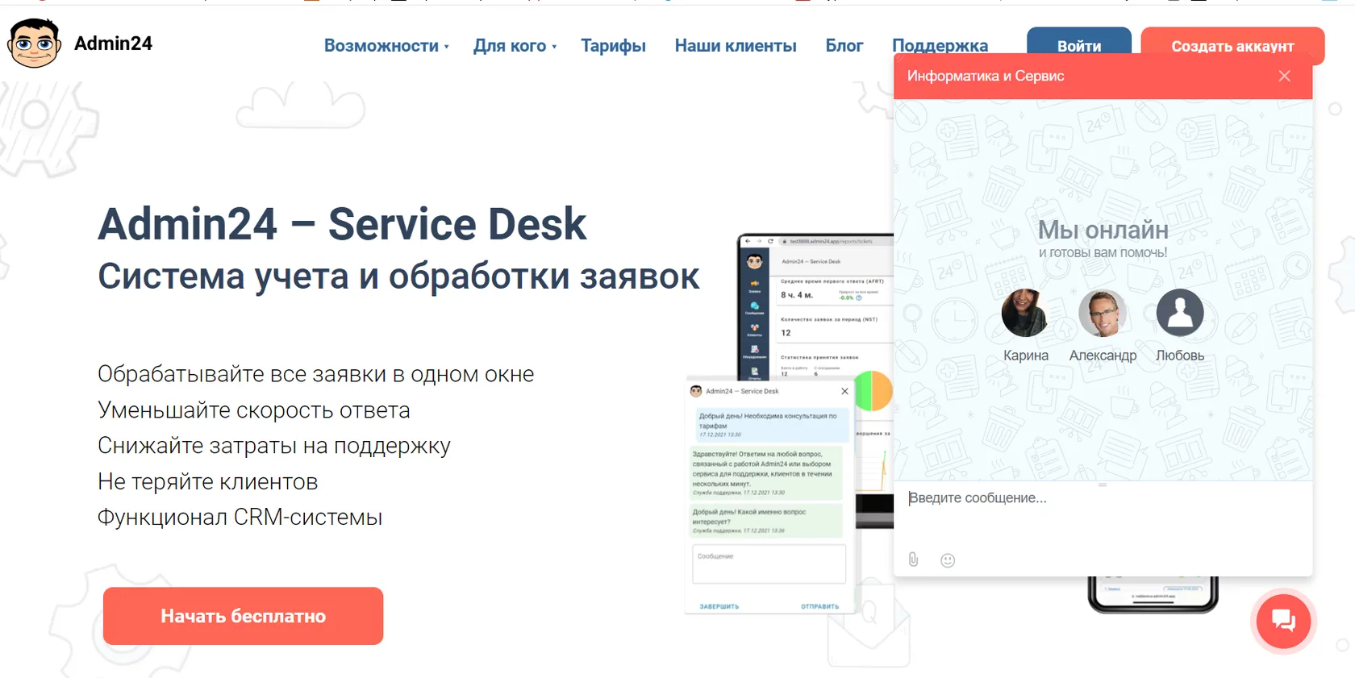The height and width of the screenshot is (678, 1355).
Task: Open the Поддержка menu item
Action: [x=940, y=46]
